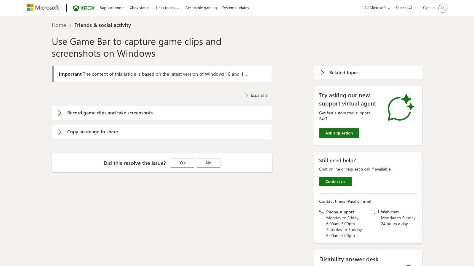
Task: Click the web chat speech bubble icon
Action: (376, 212)
